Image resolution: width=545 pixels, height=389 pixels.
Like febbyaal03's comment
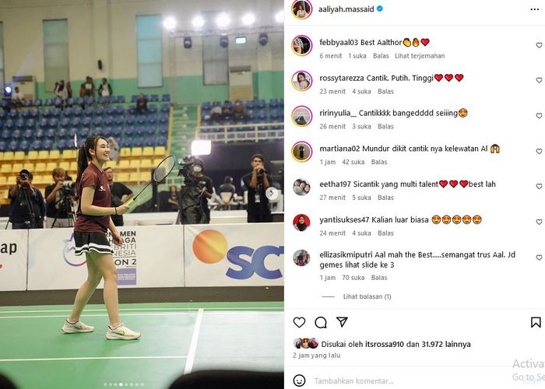point(539,45)
